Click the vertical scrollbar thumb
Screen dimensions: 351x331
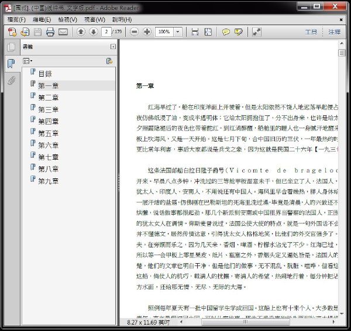342,53
